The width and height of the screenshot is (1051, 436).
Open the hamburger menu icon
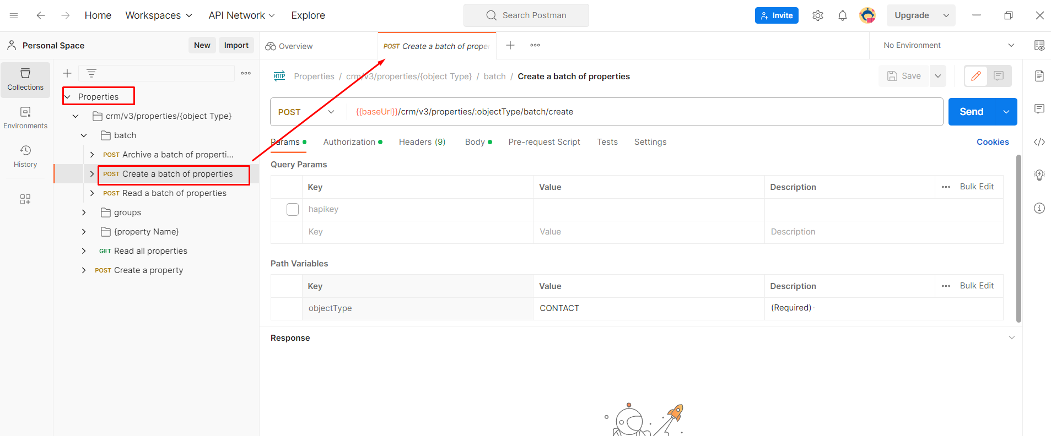click(14, 15)
